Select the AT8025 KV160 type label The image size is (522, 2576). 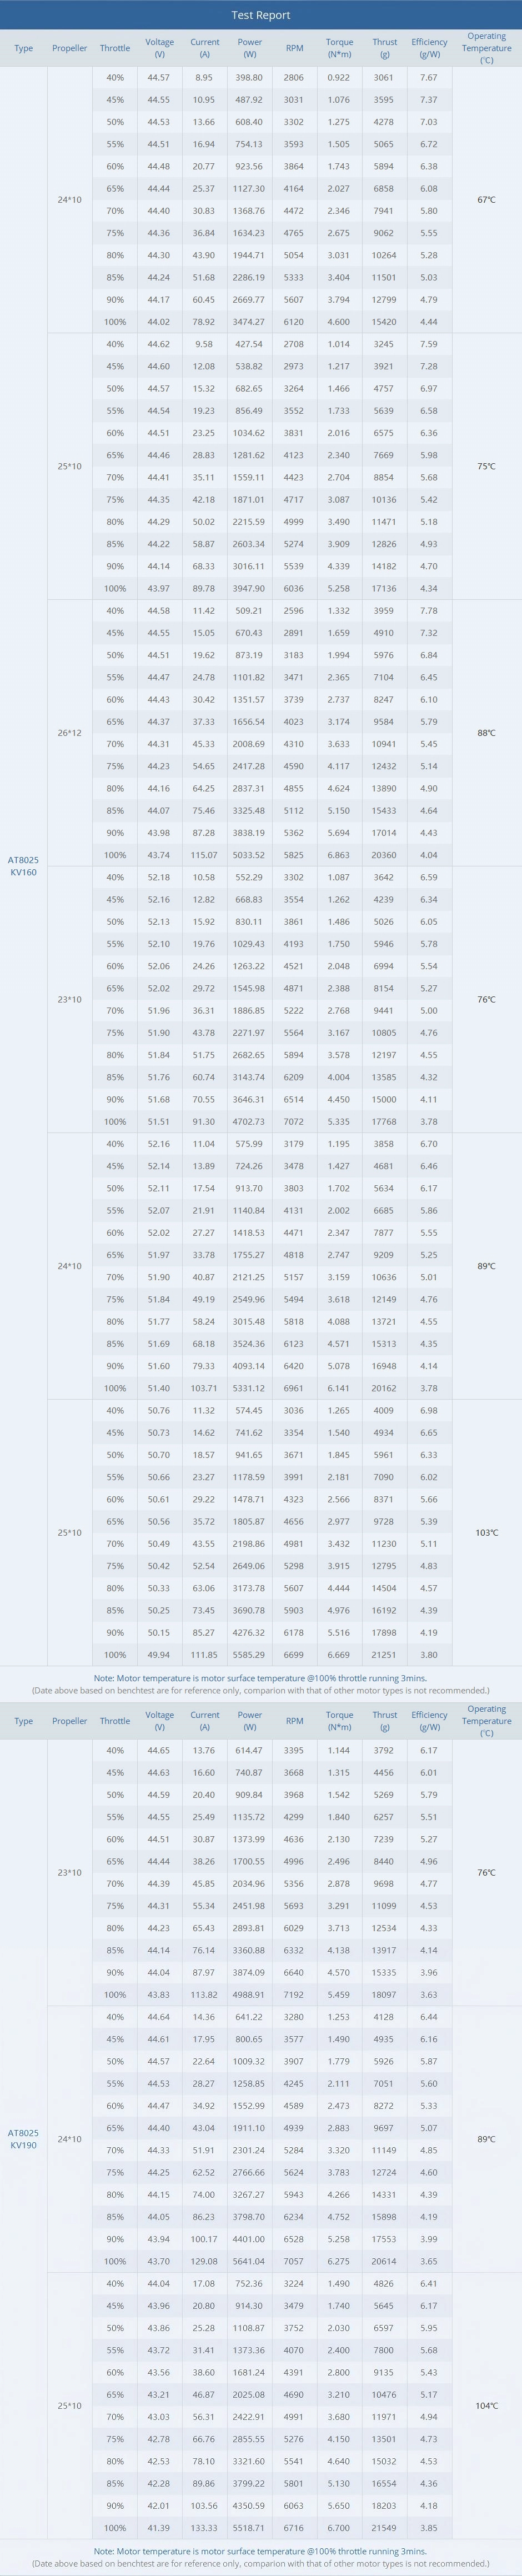(x=23, y=866)
